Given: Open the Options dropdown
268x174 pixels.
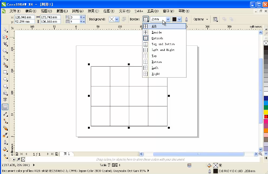Looking at the screenshot, I should point(201,19).
